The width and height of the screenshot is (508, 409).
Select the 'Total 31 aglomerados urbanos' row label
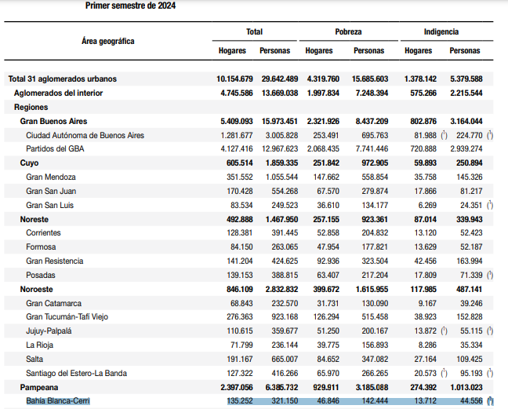point(62,79)
